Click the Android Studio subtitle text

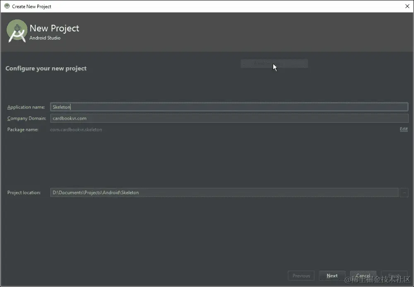click(x=45, y=38)
